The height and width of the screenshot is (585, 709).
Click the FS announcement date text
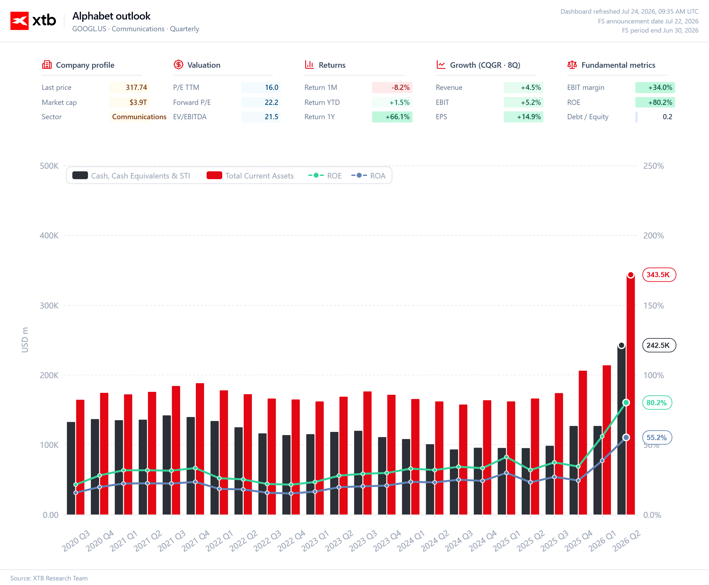tap(648, 21)
